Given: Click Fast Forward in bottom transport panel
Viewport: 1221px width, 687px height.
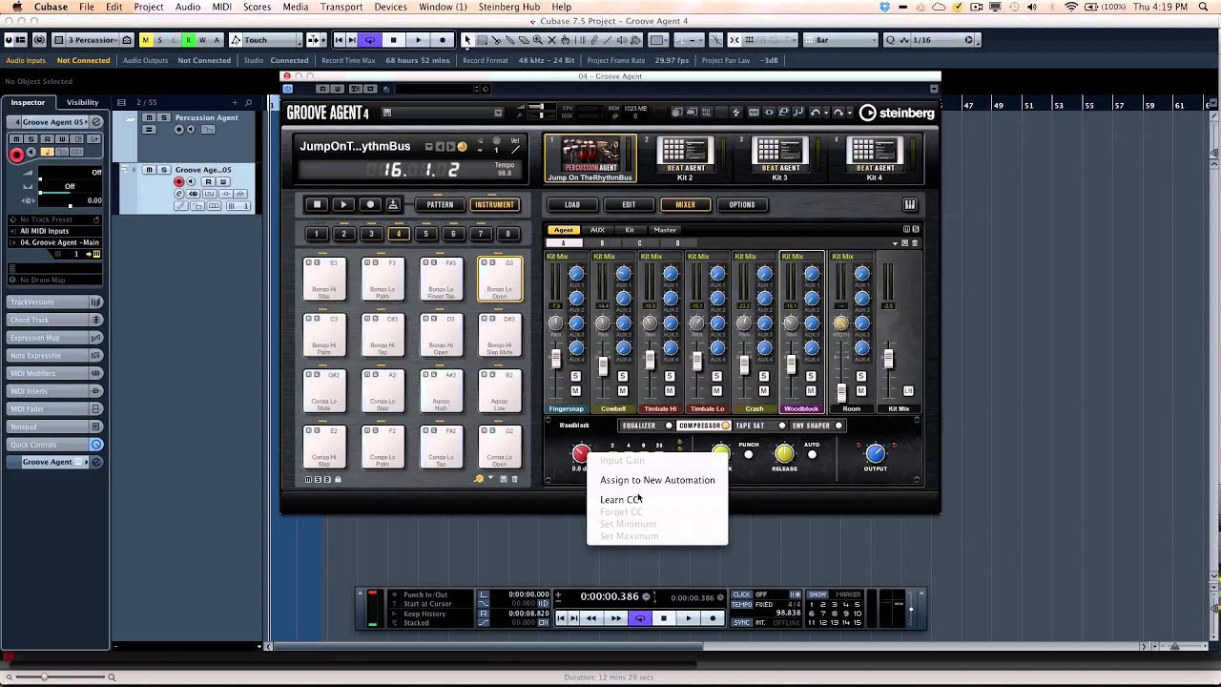Looking at the screenshot, I should point(615,618).
